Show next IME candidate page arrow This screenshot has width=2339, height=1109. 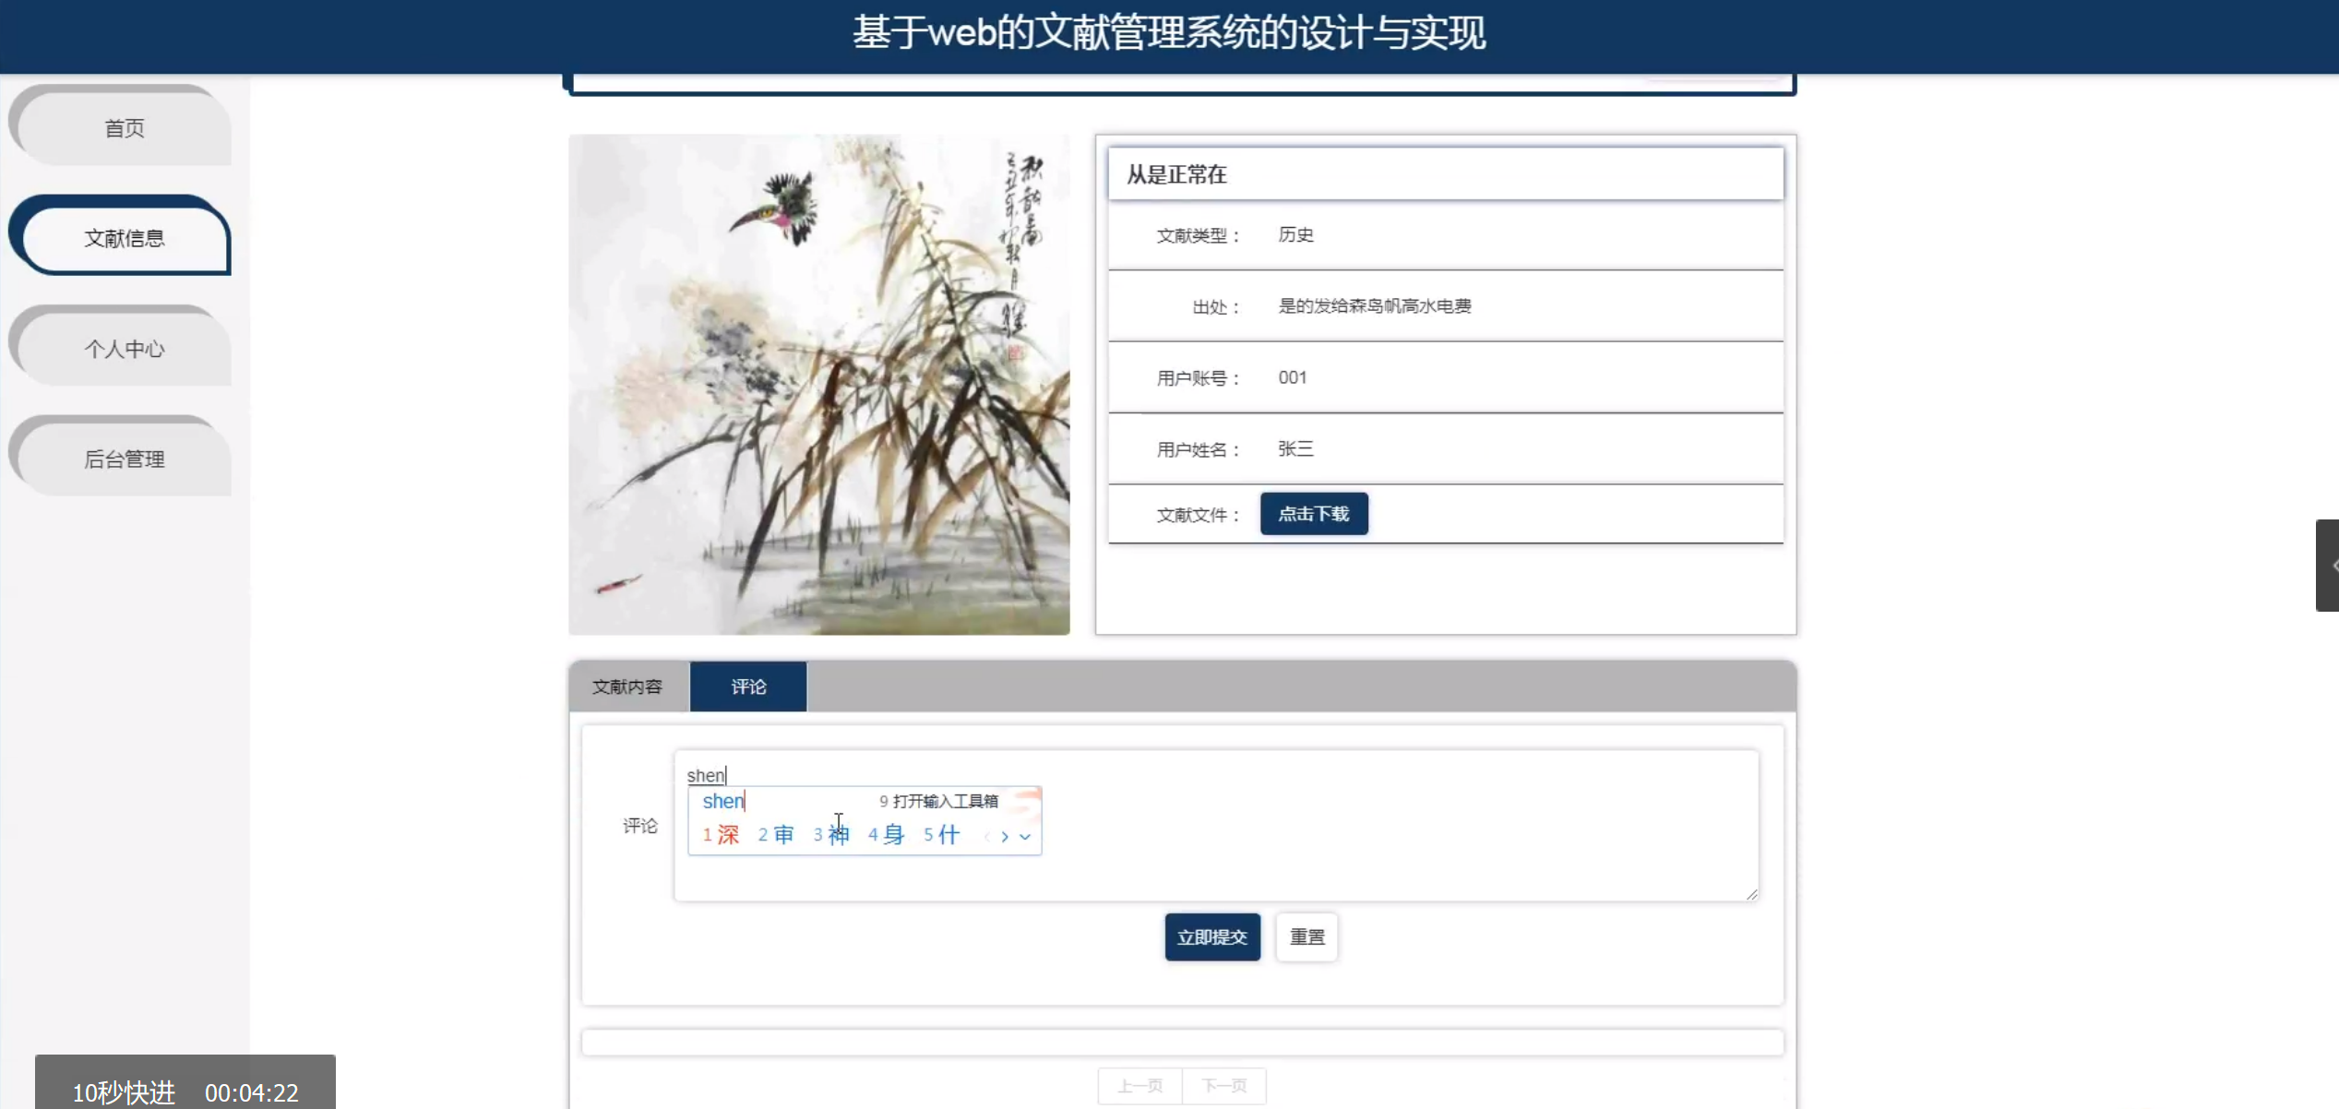[1005, 837]
